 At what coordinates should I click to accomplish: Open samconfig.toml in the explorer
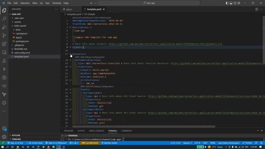click(22, 53)
